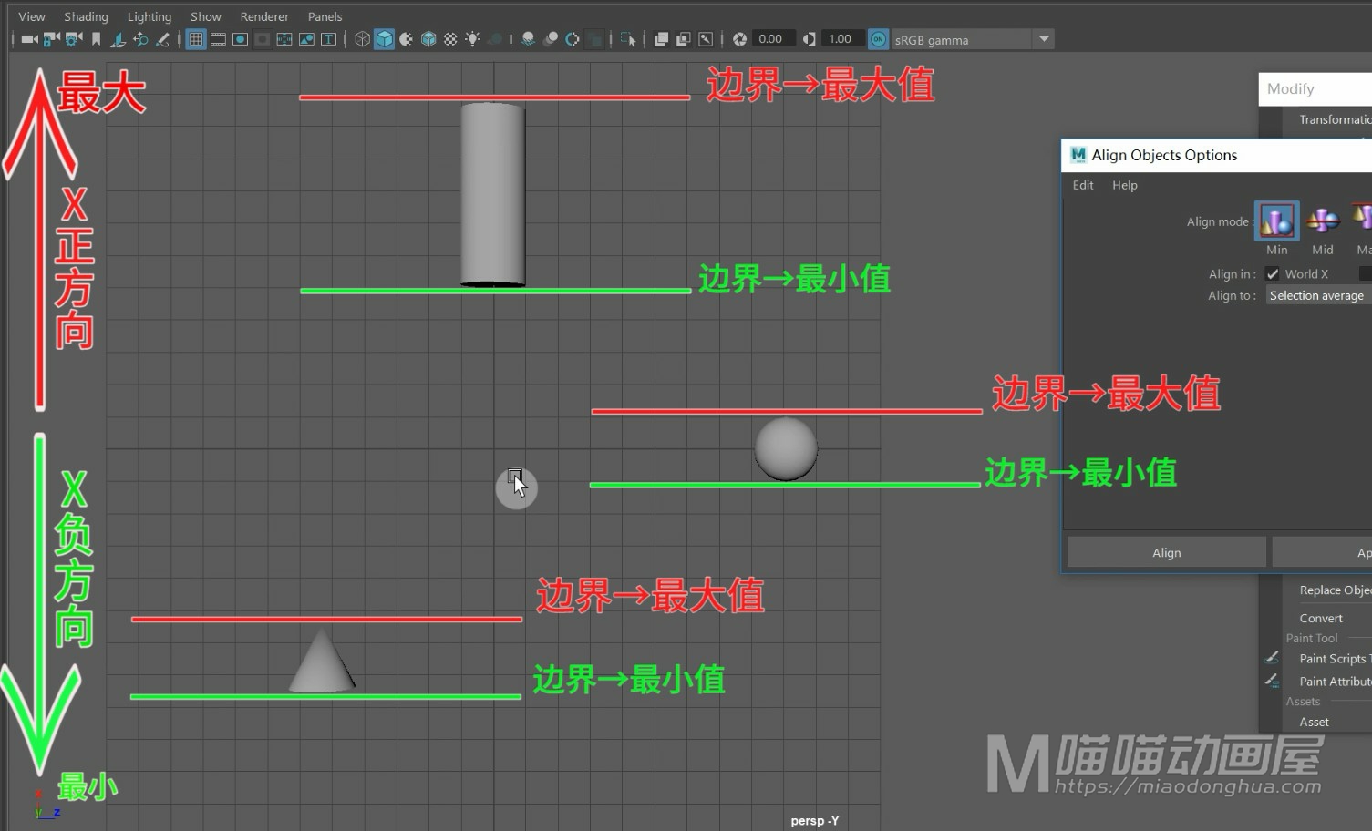Click the Align button
1372x831 pixels.
1167,552
